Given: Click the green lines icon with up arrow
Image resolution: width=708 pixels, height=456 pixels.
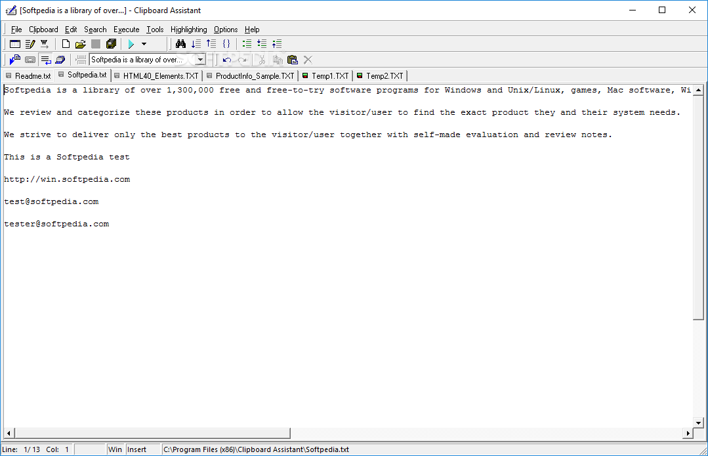Looking at the screenshot, I should [277, 44].
